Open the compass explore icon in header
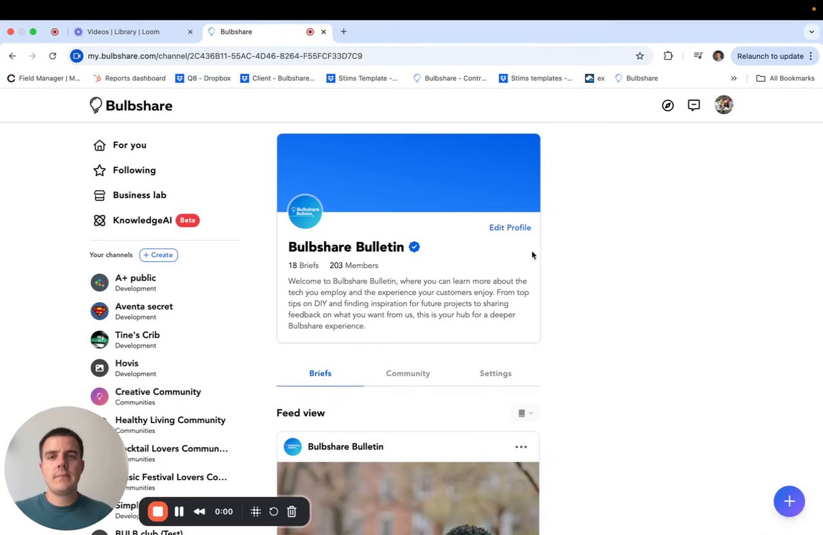This screenshot has height=535, width=823. pos(668,105)
